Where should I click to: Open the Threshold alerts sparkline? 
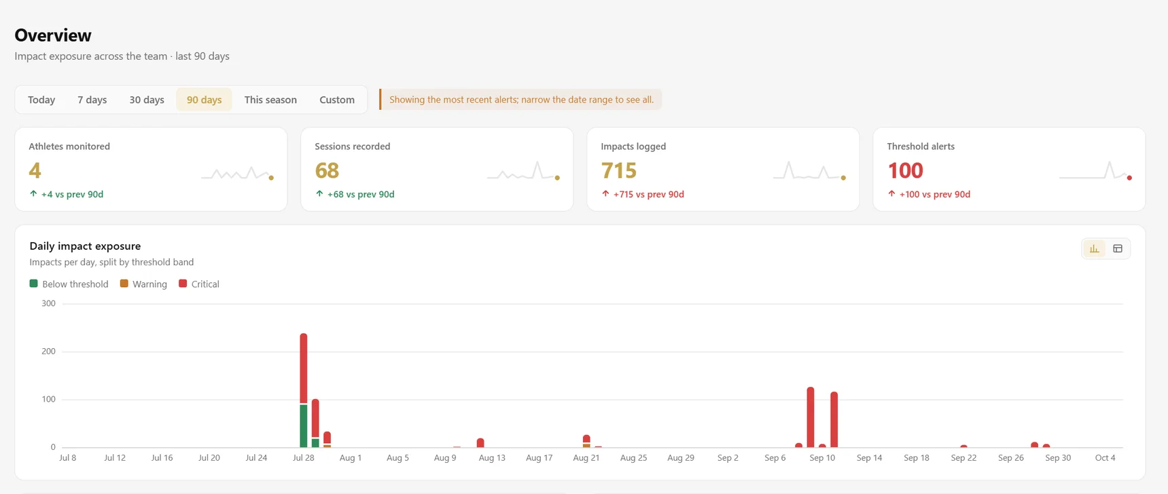1096,170
